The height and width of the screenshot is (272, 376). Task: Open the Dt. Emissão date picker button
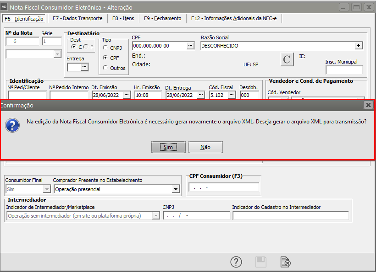pos(127,95)
